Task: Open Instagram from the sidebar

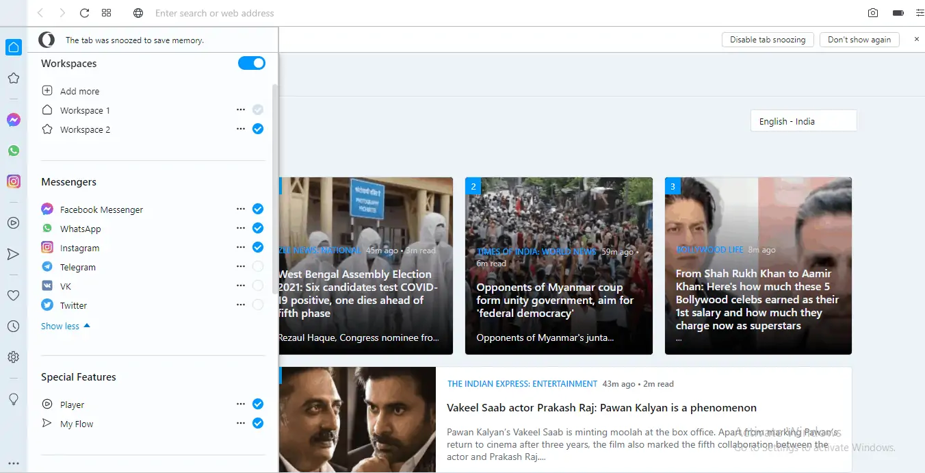Action: 14,181
